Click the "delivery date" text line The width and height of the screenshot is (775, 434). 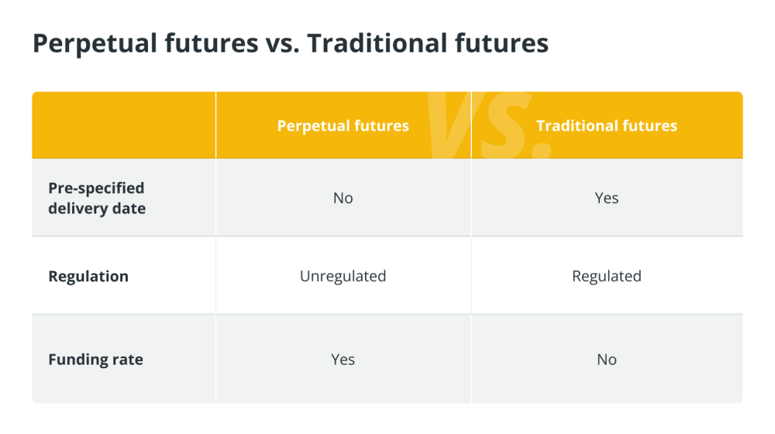[x=97, y=208]
